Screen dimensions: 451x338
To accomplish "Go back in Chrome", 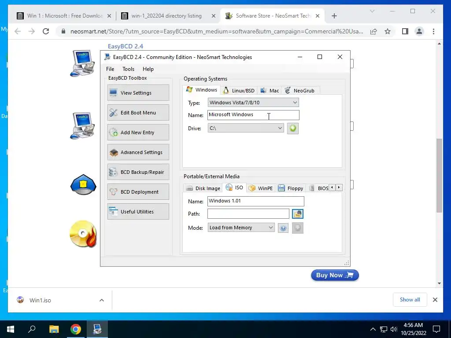I will 18,31.
